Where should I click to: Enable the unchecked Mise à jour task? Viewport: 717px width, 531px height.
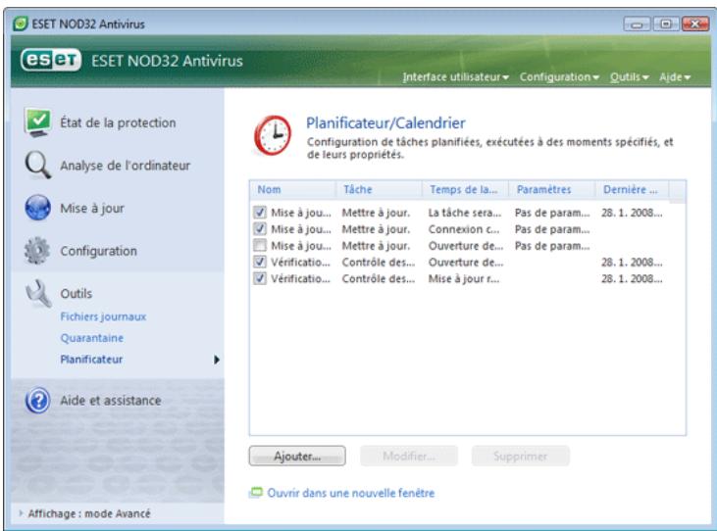[x=260, y=246]
